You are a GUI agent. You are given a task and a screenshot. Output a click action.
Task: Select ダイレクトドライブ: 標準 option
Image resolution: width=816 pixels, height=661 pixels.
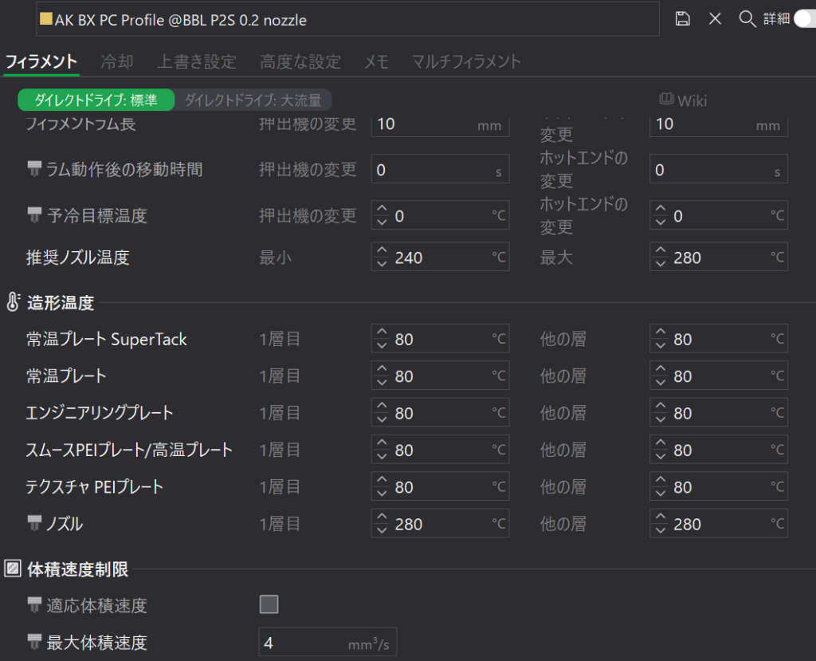[x=96, y=100]
